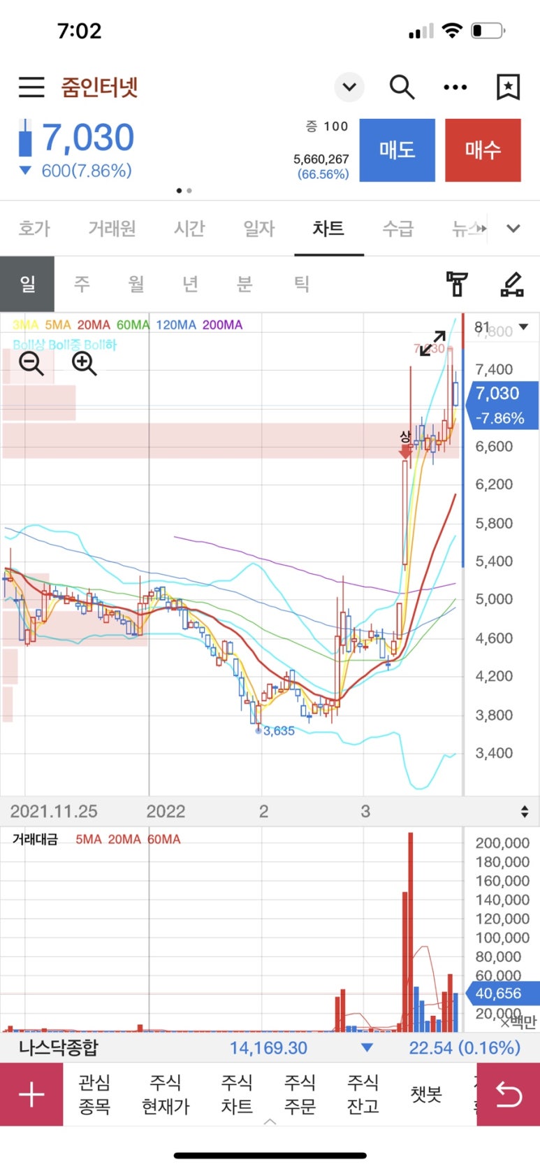Tap the 거래대금 panel label
The width and height of the screenshot is (540, 1169).
35,839
